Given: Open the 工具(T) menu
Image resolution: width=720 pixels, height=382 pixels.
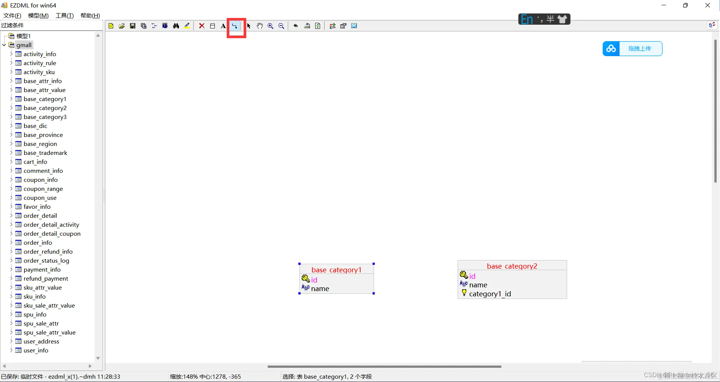Looking at the screenshot, I should [64, 15].
